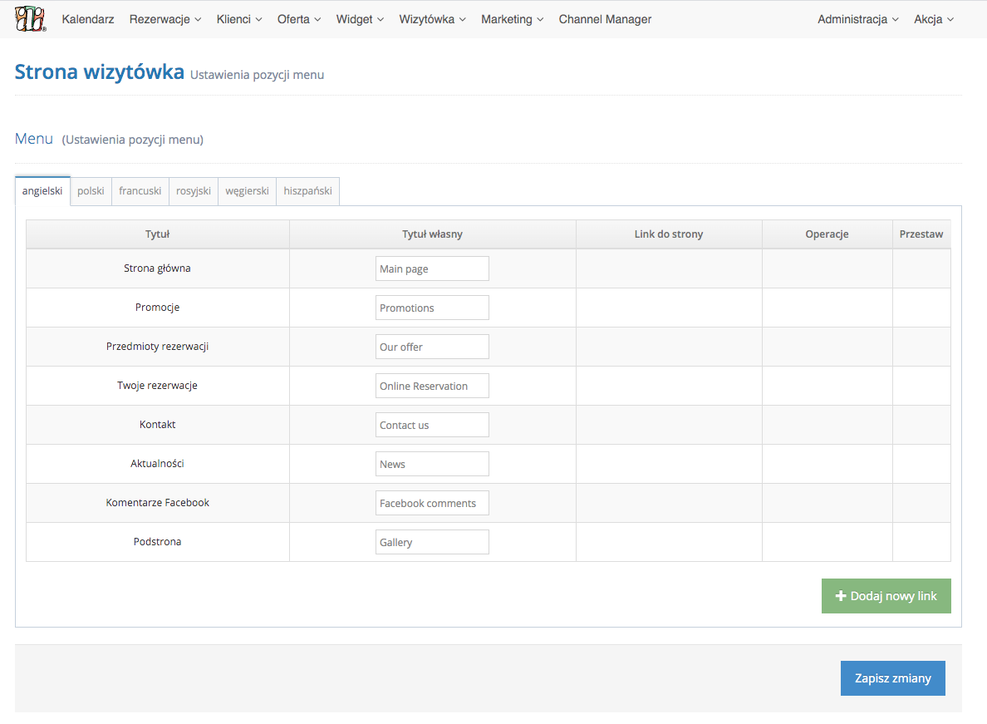The height and width of the screenshot is (724, 987).
Task: Save changes with Zapisz zmiany
Action: (892, 678)
